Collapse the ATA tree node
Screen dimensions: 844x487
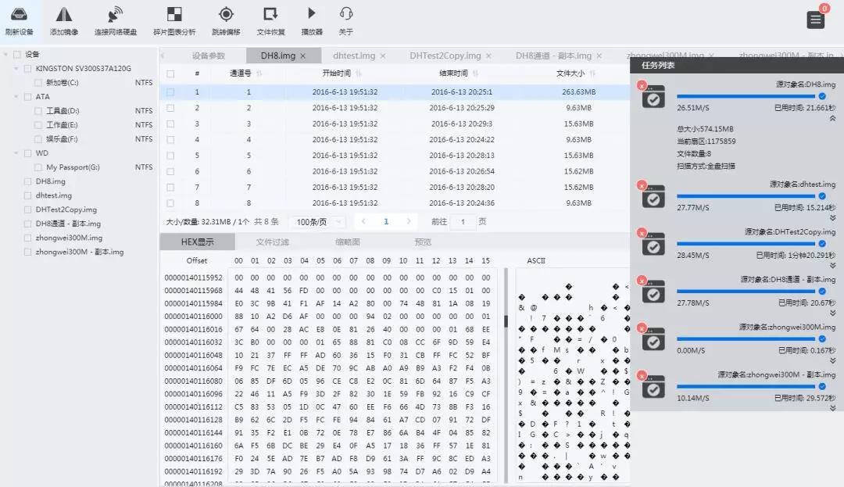tap(16, 97)
